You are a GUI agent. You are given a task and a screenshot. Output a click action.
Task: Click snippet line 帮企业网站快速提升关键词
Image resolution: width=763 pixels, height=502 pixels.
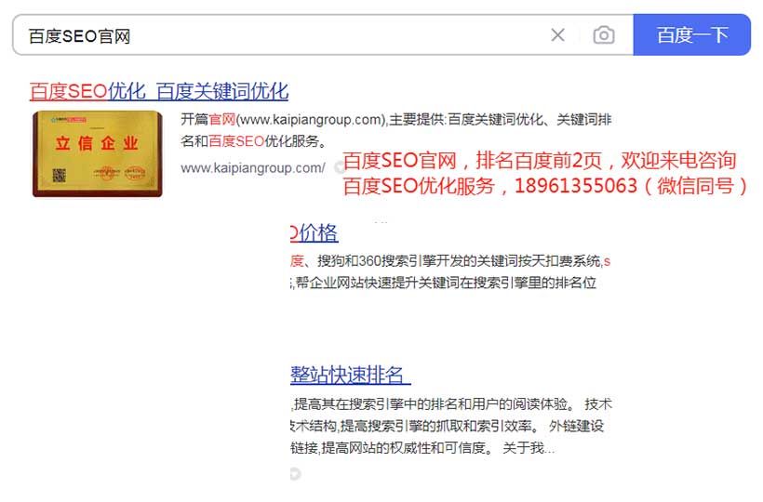pyautogui.click(x=445, y=283)
